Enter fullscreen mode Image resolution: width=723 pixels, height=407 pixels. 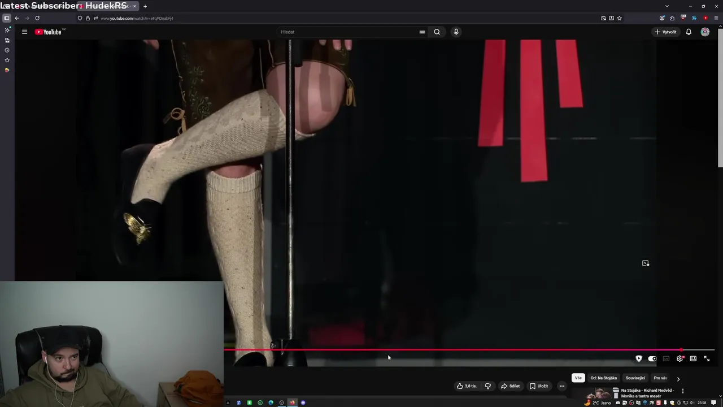click(707, 358)
